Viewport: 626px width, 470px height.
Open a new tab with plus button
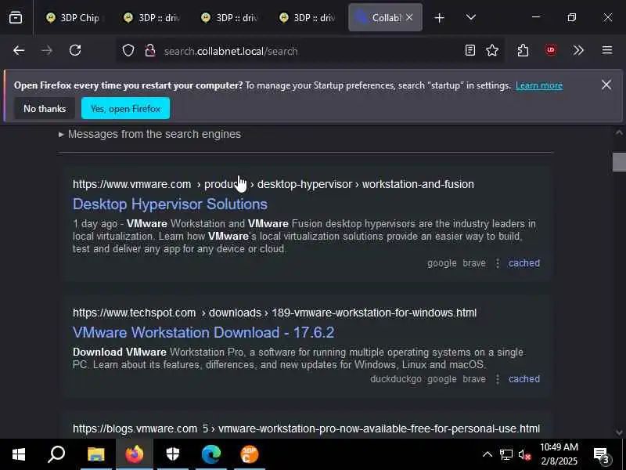[x=439, y=18]
